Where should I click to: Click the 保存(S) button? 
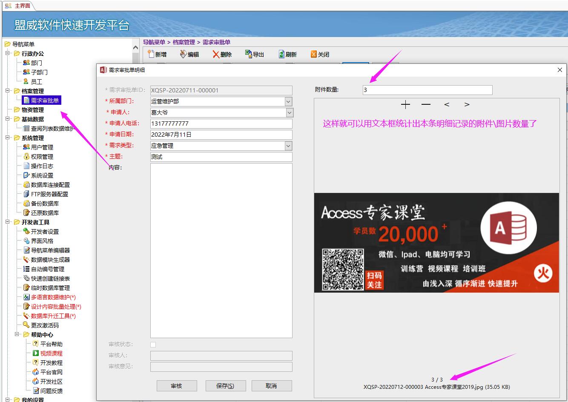click(225, 386)
